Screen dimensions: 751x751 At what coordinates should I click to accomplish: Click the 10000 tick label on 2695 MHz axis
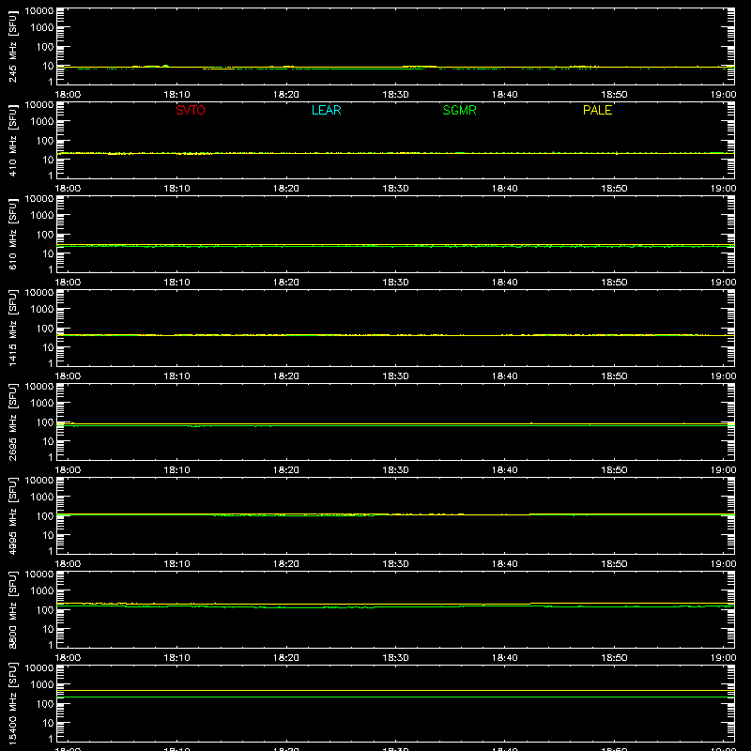(x=39, y=387)
